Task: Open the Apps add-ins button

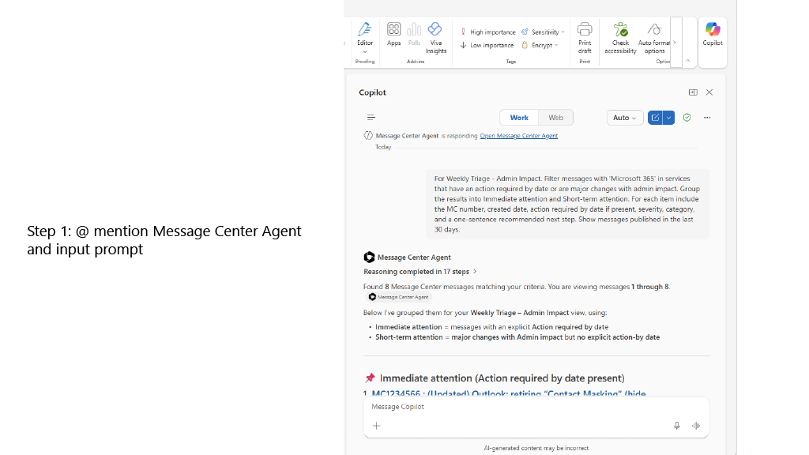Action: click(x=393, y=34)
